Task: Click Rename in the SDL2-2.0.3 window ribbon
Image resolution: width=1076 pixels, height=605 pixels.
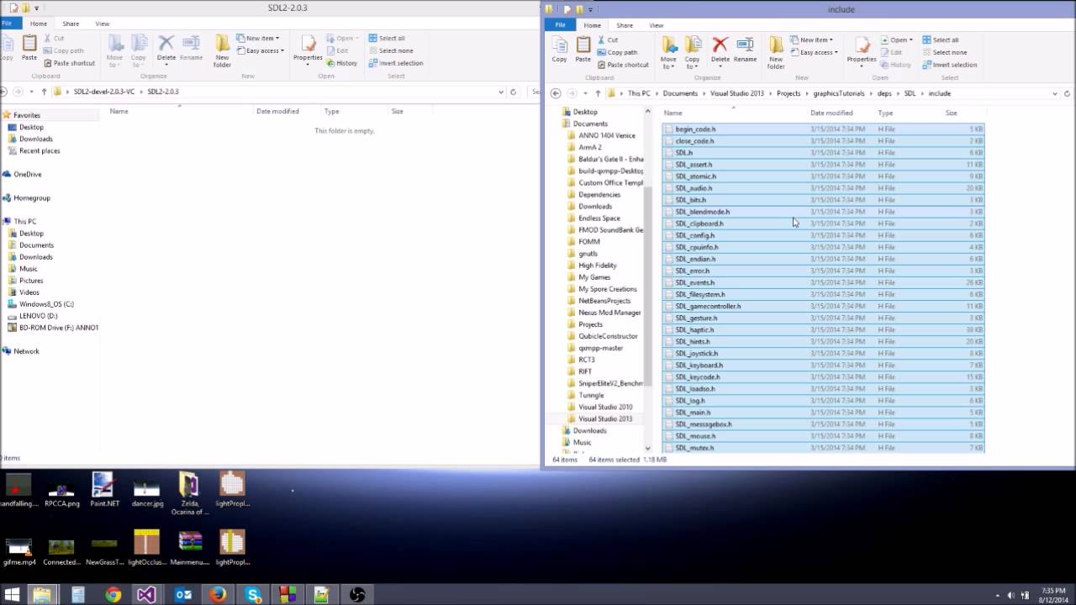Action: click(191, 48)
